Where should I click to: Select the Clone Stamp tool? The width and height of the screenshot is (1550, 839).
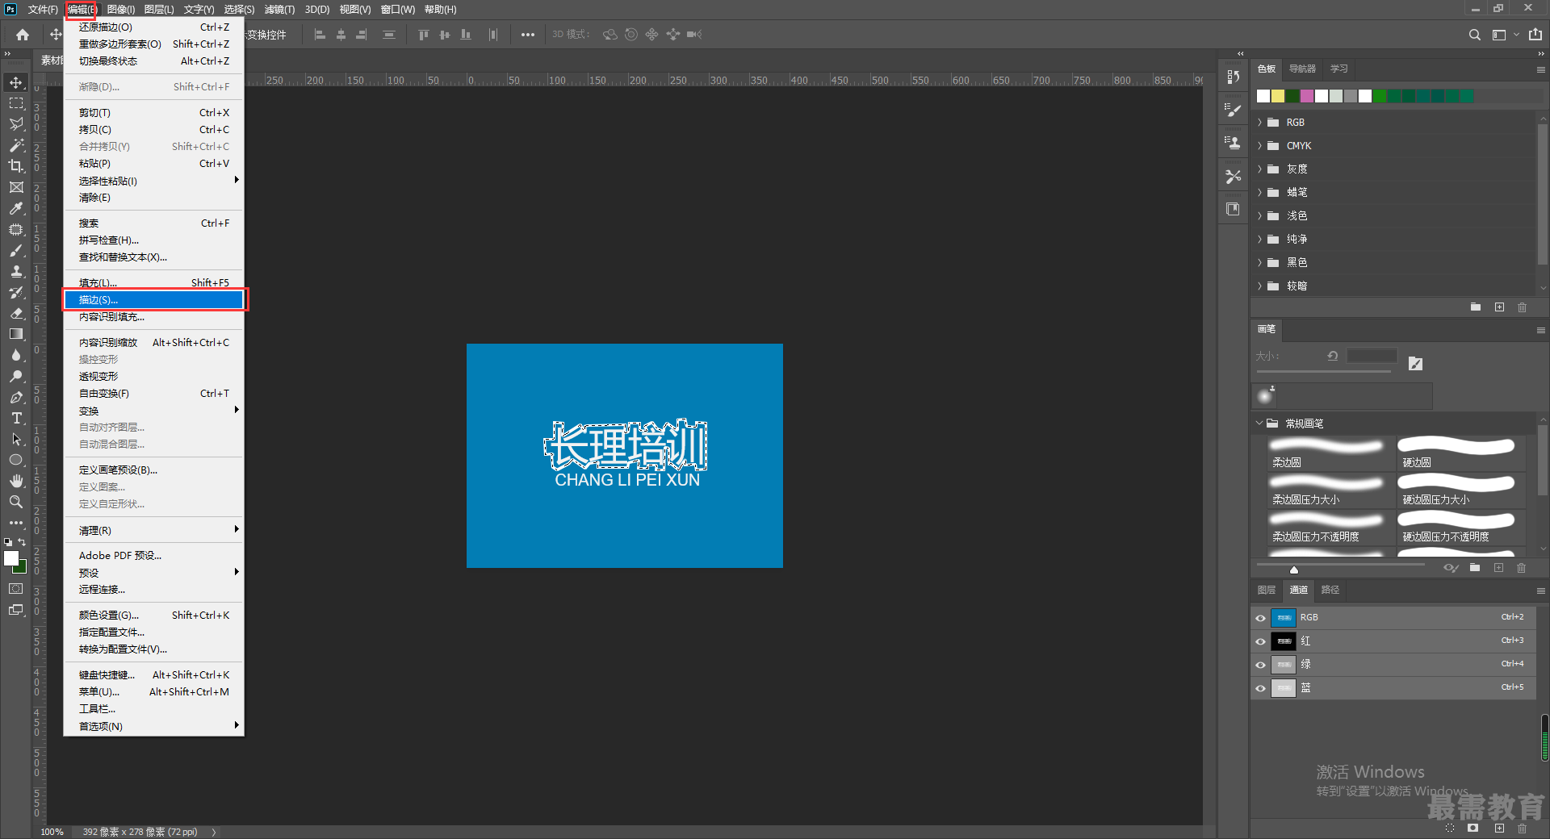16,271
